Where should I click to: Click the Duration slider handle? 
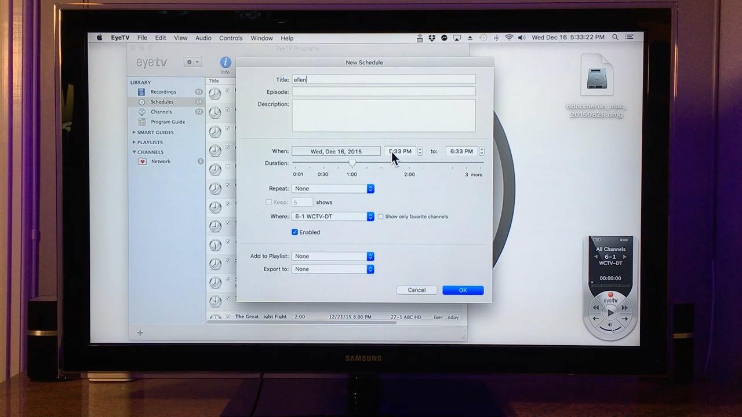(x=352, y=163)
